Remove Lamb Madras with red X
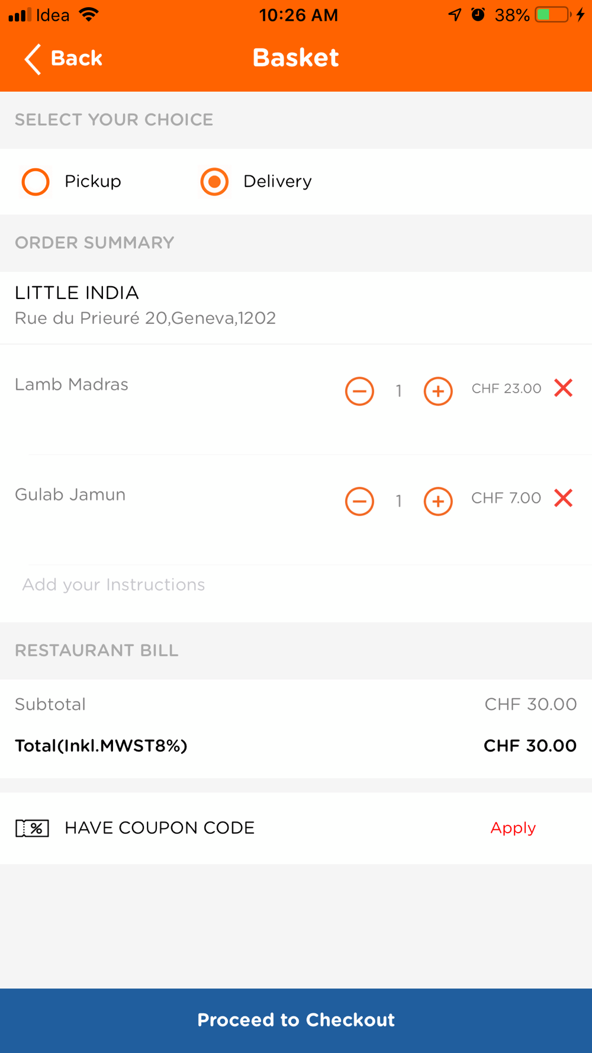The height and width of the screenshot is (1053, 592). point(564,388)
